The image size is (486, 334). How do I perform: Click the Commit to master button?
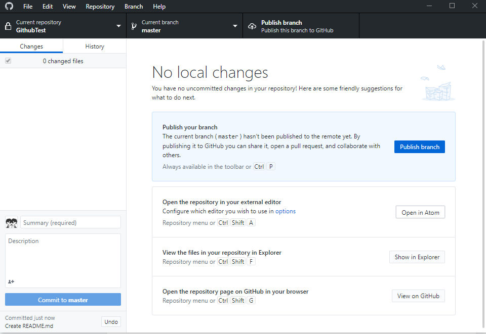point(63,300)
